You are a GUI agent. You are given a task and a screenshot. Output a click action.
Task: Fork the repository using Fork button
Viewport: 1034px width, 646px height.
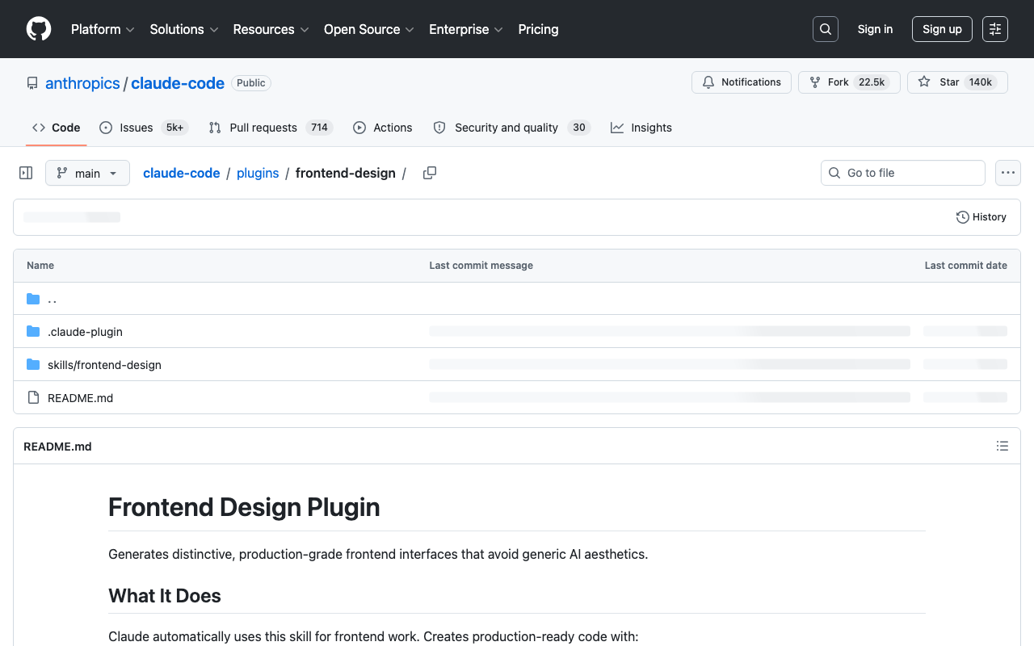[849, 82]
